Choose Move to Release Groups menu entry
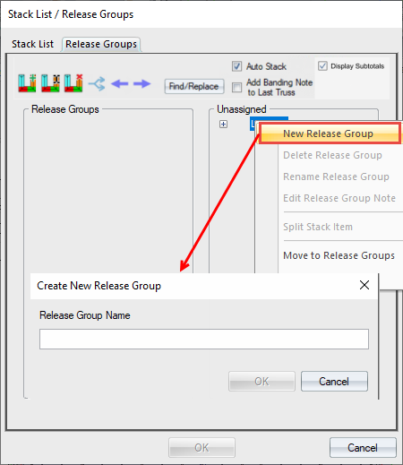403x465 pixels. pos(339,255)
